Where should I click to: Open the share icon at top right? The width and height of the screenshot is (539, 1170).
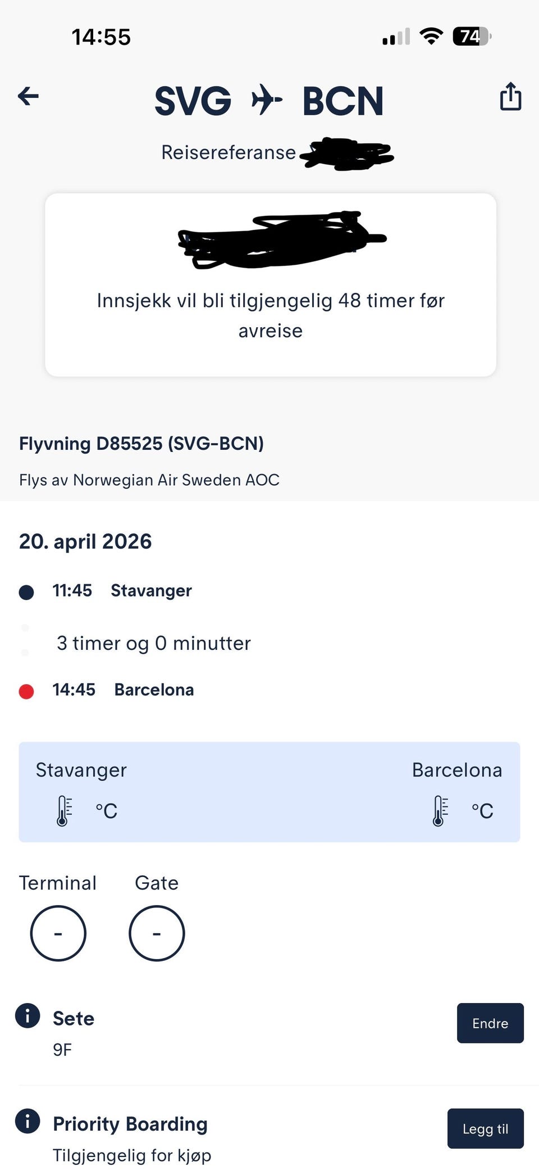tap(510, 96)
